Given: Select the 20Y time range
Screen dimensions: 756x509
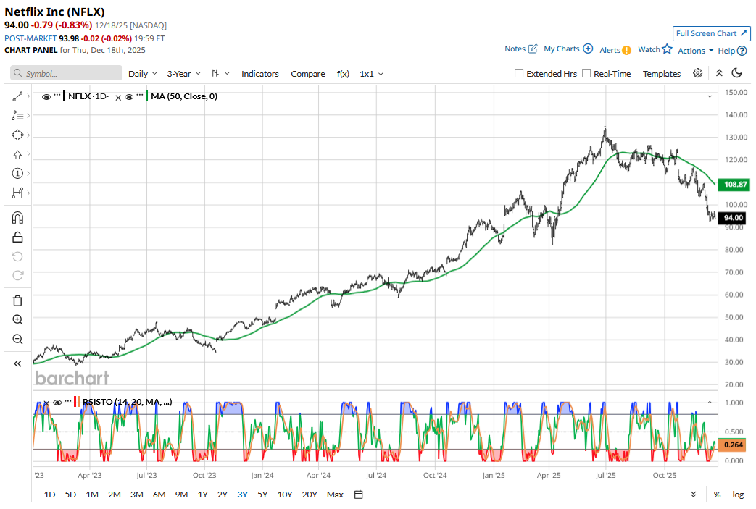Looking at the screenshot, I should (310, 495).
